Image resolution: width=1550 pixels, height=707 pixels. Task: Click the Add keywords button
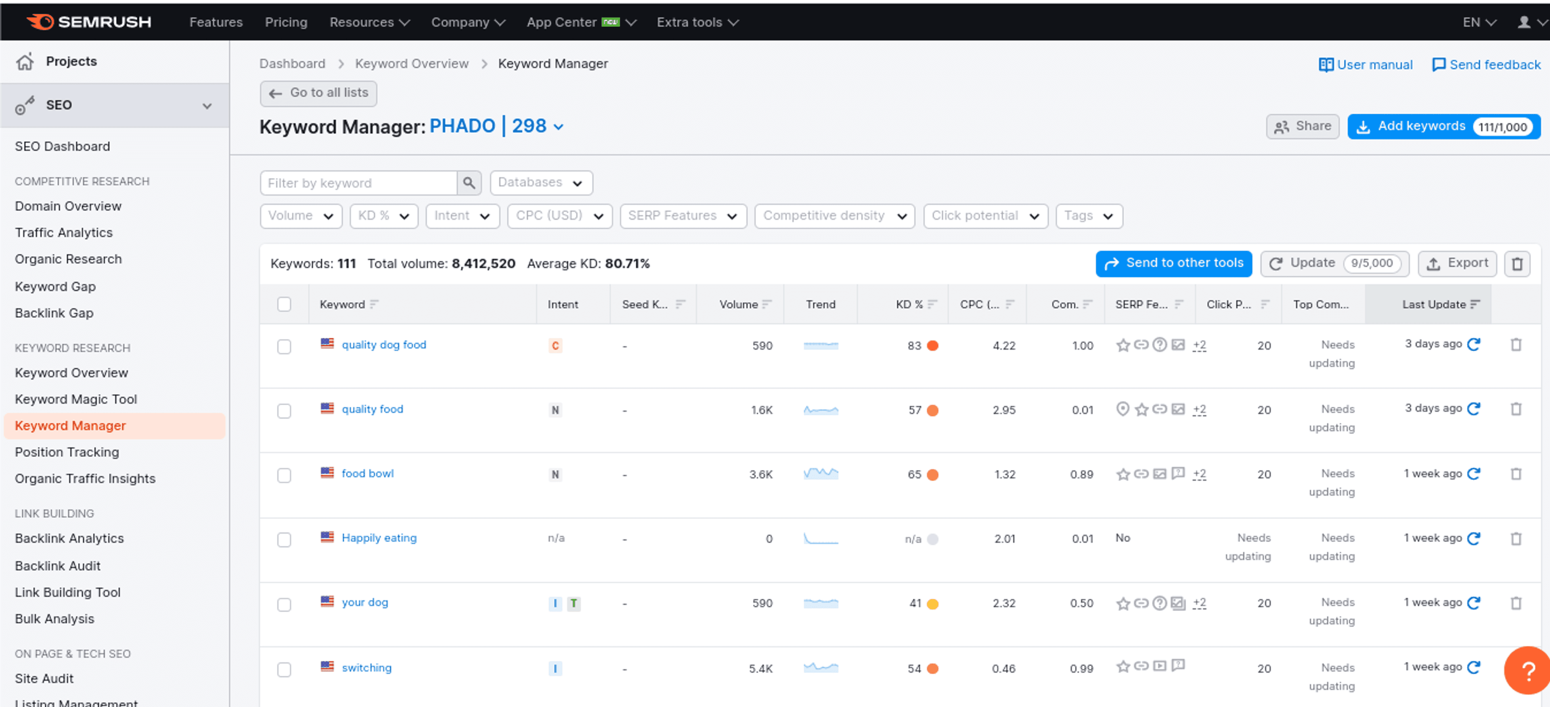(1444, 126)
